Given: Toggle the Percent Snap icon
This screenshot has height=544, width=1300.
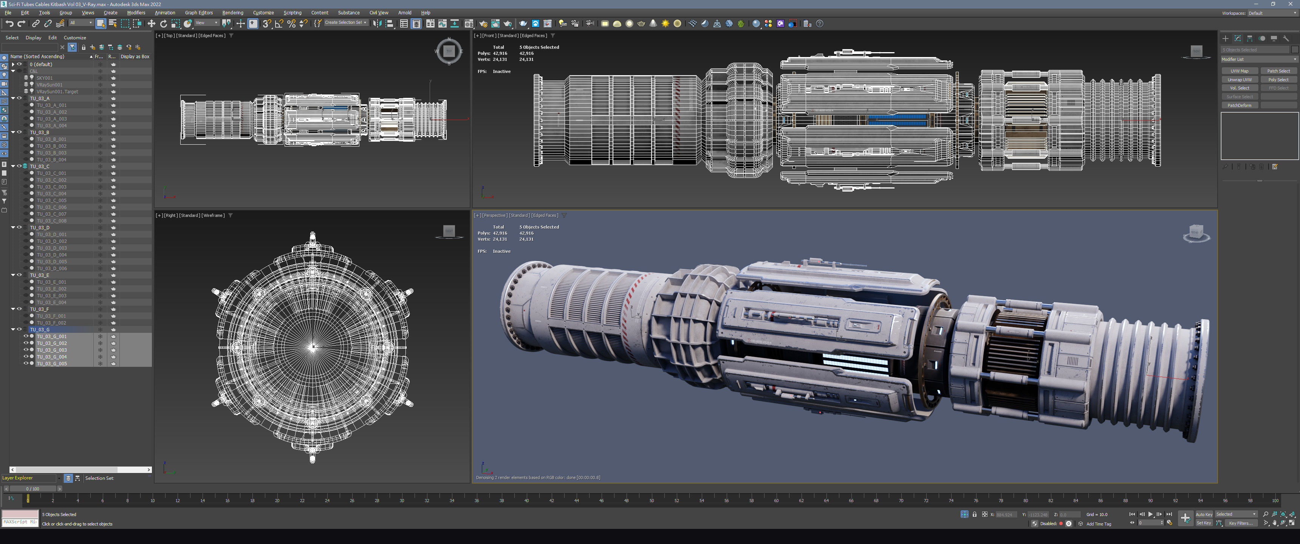Looking at the screenshot, I should click(291, 24).
